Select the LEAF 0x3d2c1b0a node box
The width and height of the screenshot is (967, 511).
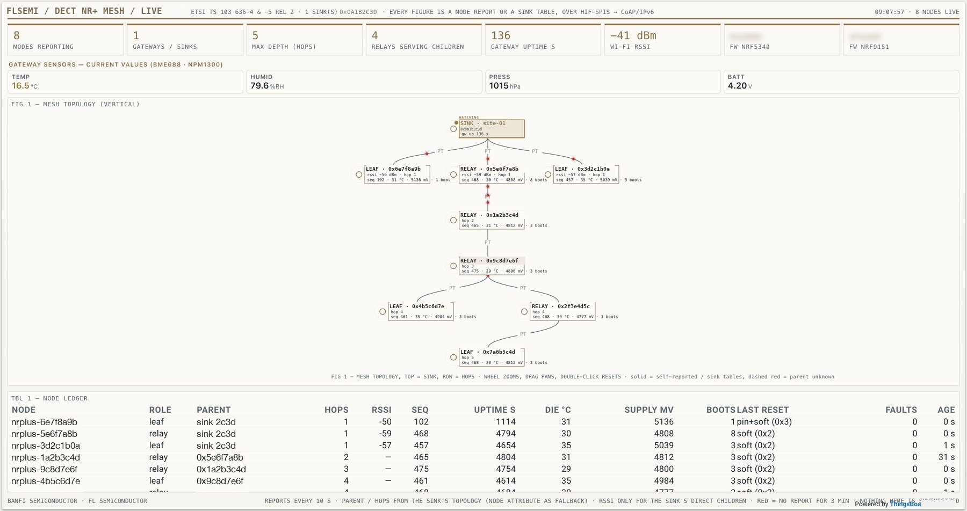pyautogui.click(x=586, y=174)
